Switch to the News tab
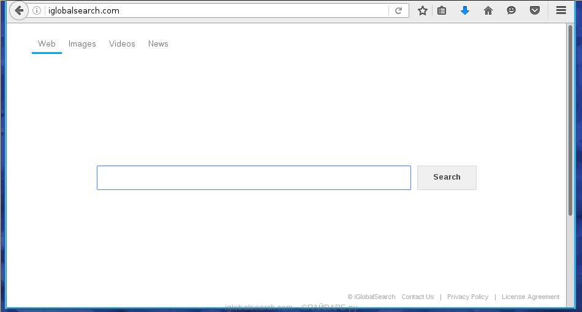 pyautogui.click(x=158, y=44)
